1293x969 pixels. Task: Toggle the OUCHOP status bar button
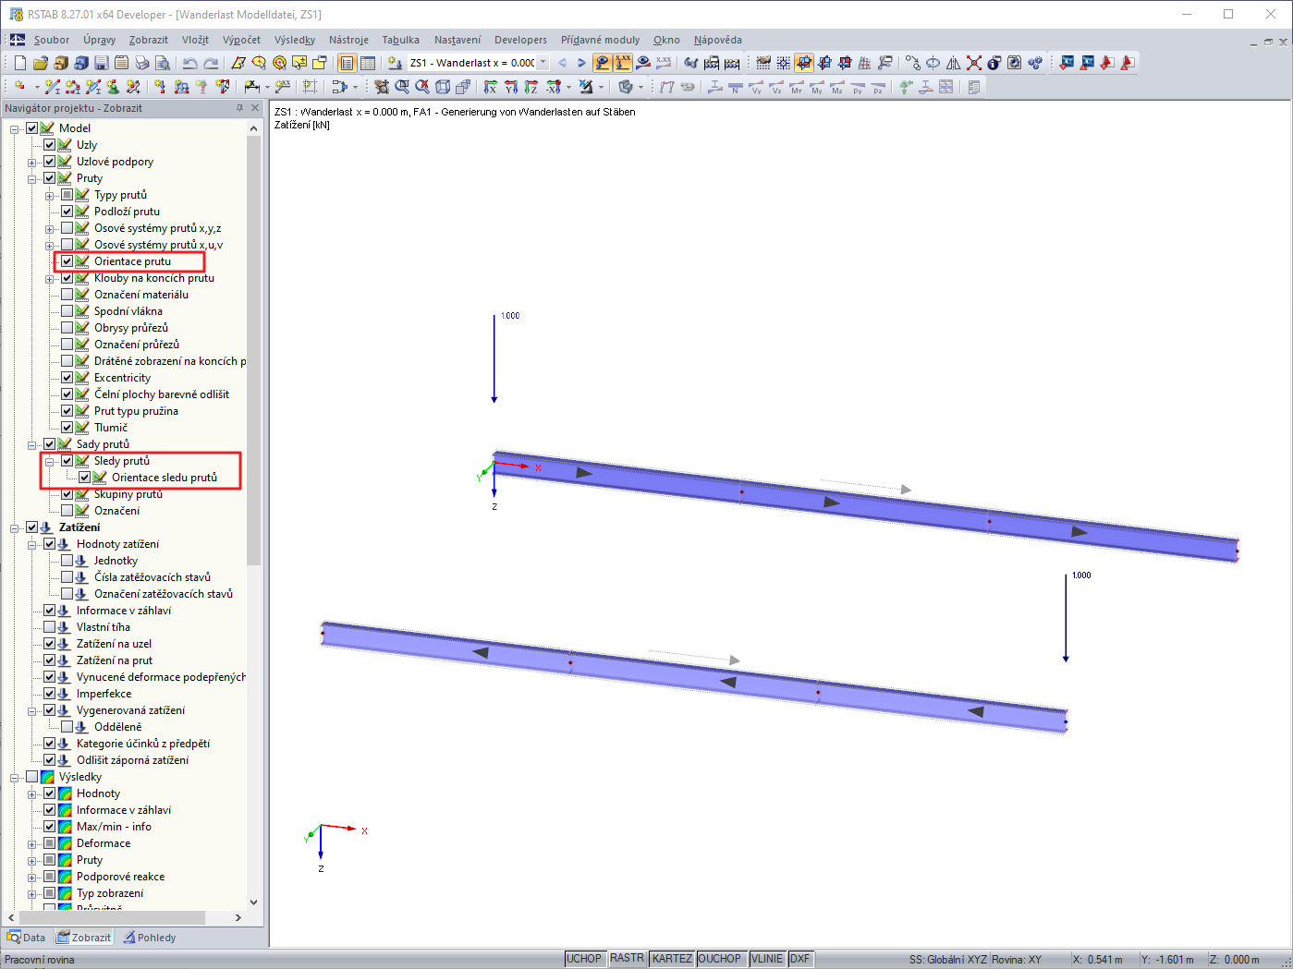tap(720, 959)
